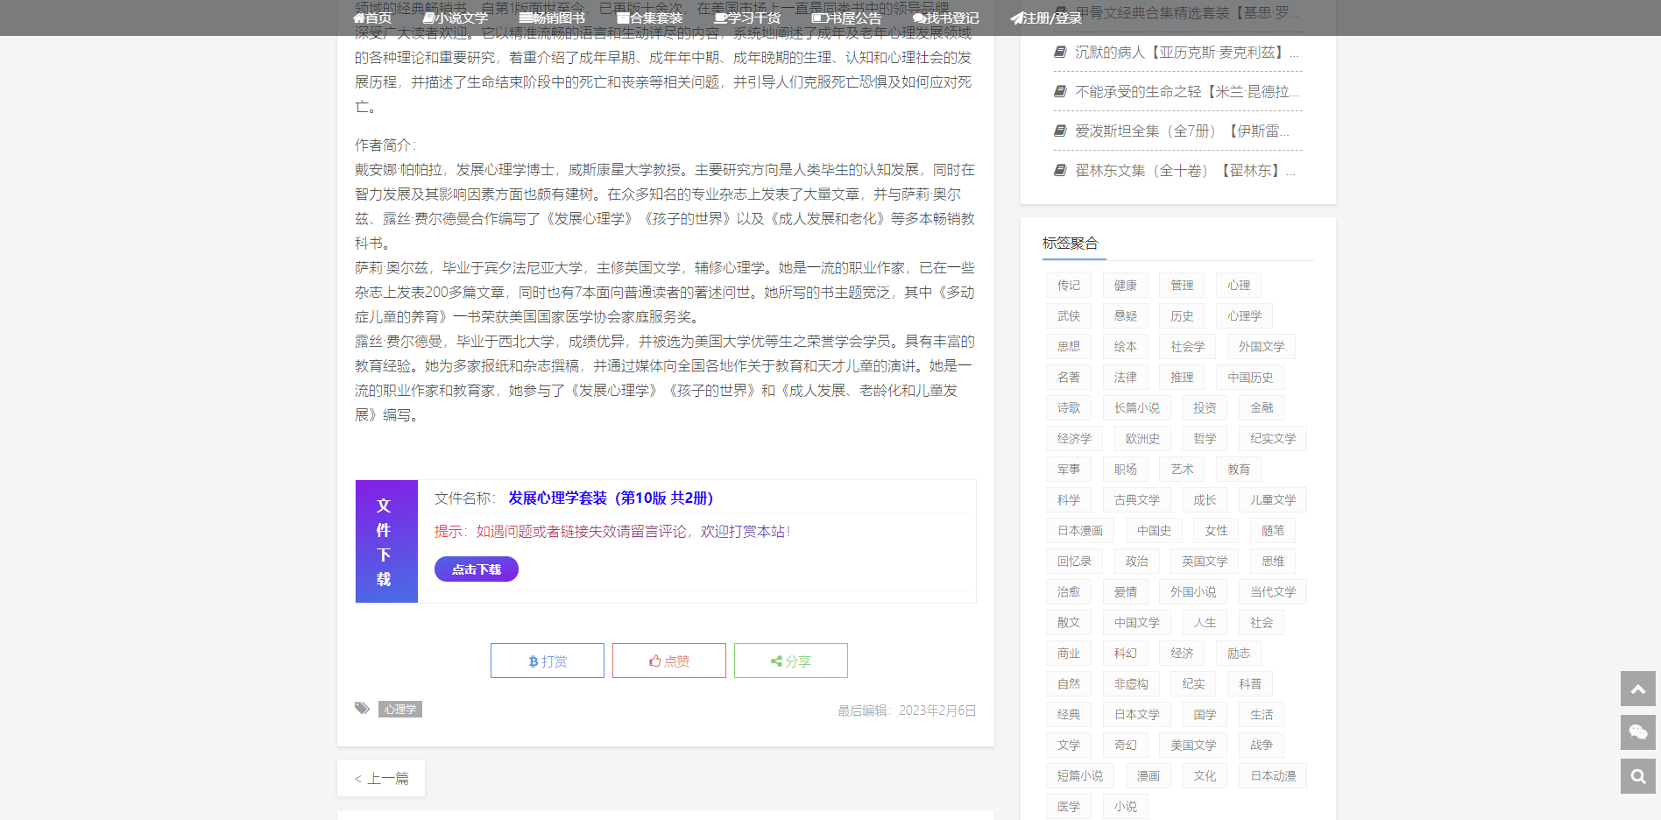This screenshot has width=1661, height=820.
Task: Select the 中国文学 tag
Action: (1137, 623)
